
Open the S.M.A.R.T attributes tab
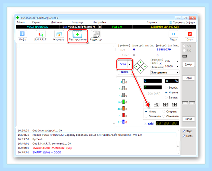(x=40, y=36)
